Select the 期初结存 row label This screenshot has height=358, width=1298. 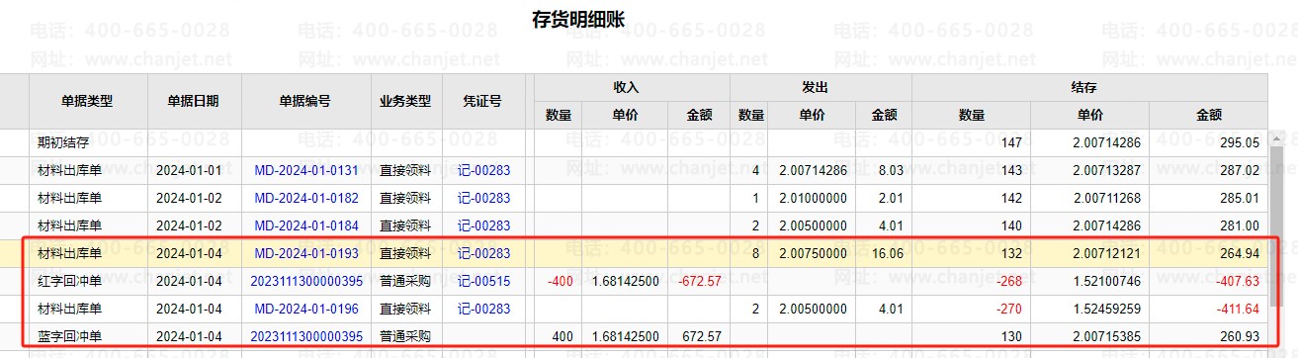point(62,142)
